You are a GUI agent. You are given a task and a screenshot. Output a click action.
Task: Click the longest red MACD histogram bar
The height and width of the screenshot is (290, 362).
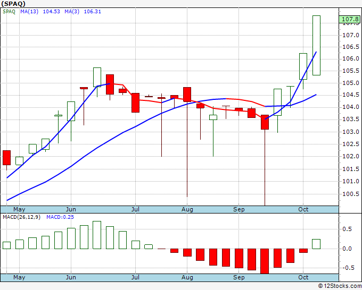point(265,261)
